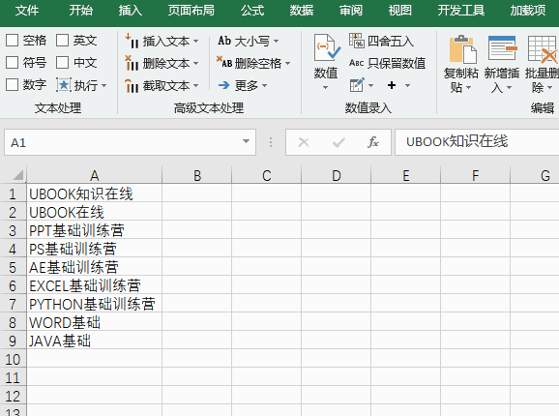The image size is (559, 416).
Task: Expand the 删除空格 dropdown arrow
Action: (x=287, y=64)
